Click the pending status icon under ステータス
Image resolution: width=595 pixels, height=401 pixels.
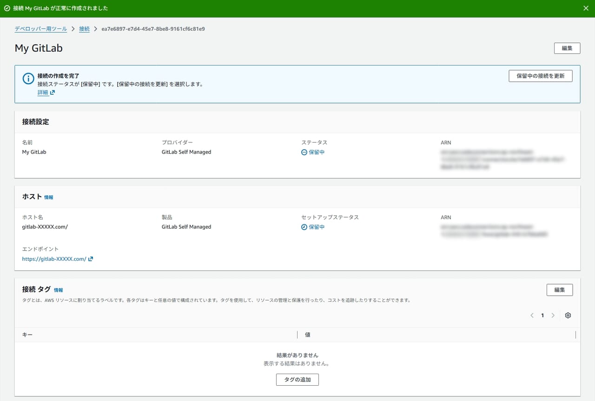tap(304, 152)
